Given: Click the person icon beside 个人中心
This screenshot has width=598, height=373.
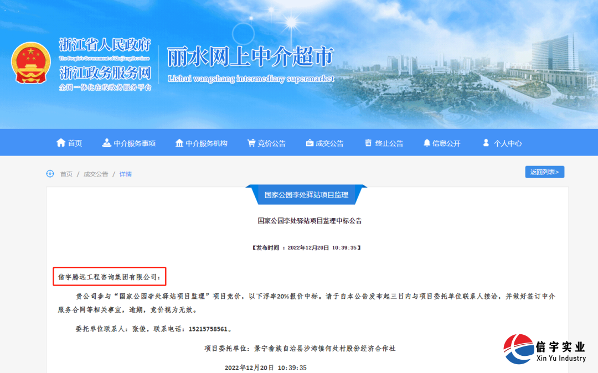Looking at the screenshot, I should pos(485,142).
